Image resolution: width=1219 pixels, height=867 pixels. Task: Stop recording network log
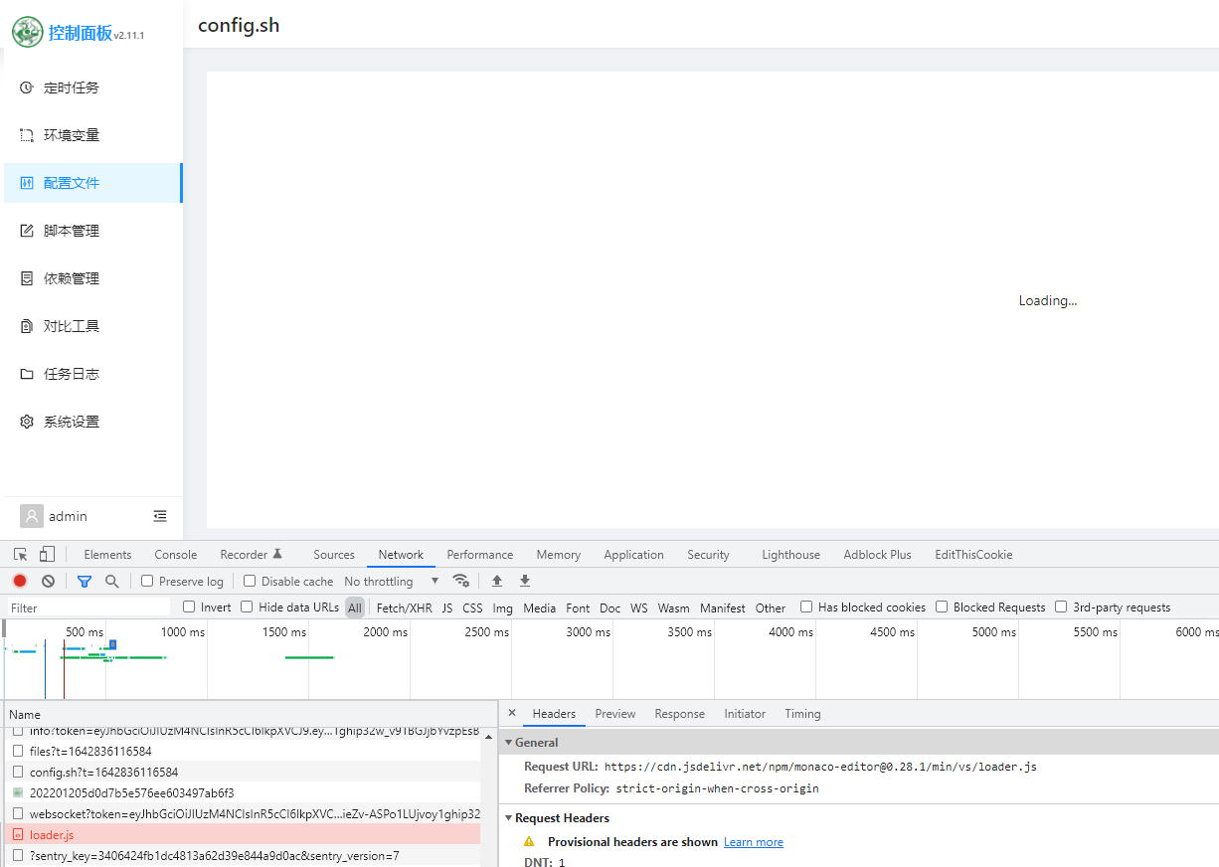[x=20, y=581]
